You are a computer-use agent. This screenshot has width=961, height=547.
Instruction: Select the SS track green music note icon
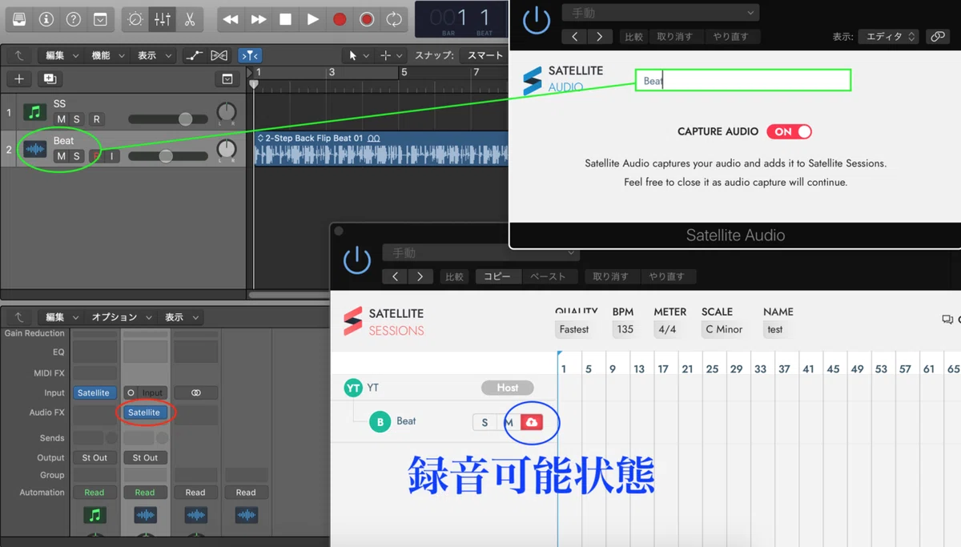(x=34, y=113)
